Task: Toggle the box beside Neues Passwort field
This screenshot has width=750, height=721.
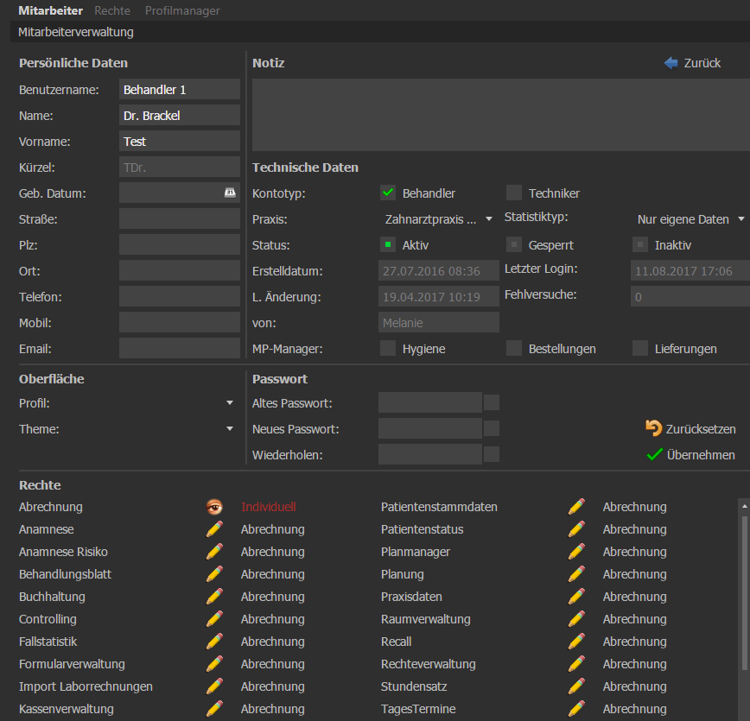Action: coord(492,428)
